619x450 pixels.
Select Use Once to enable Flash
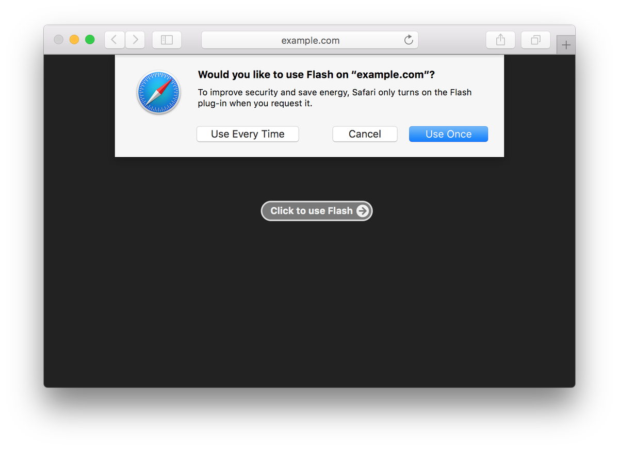[448, 134]
